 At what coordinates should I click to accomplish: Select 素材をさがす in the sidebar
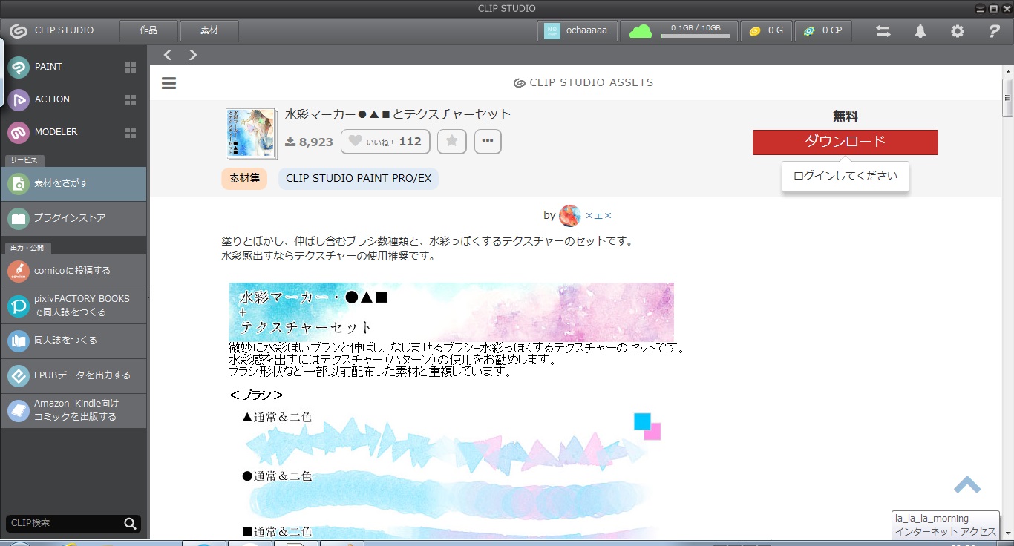(x=73, y=183)
